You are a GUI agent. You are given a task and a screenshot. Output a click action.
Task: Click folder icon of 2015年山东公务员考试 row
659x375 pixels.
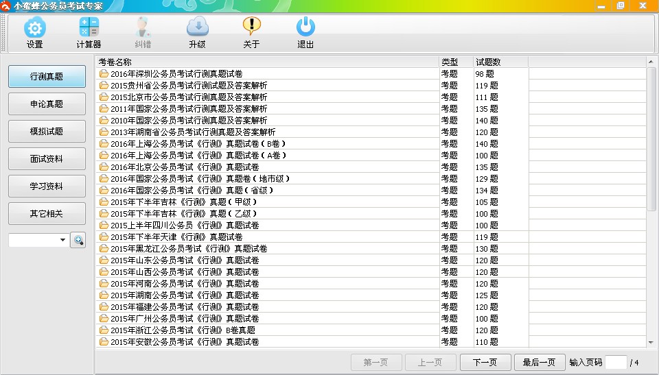(104, 261)
